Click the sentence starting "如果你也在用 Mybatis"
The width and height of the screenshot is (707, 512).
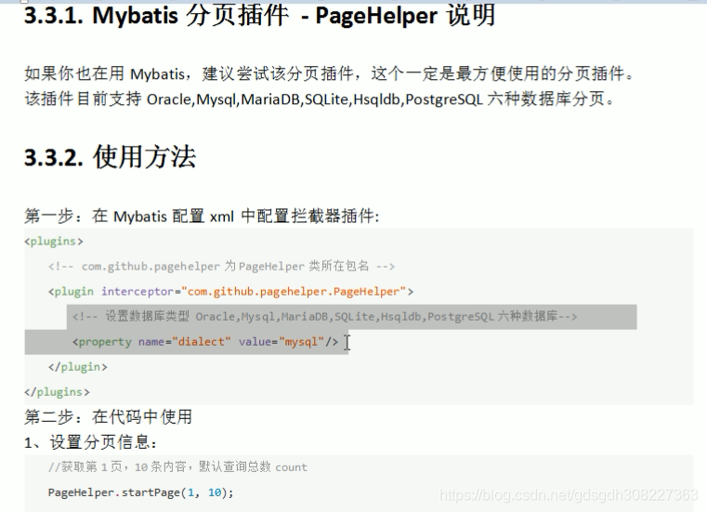[x=330, y=73]
